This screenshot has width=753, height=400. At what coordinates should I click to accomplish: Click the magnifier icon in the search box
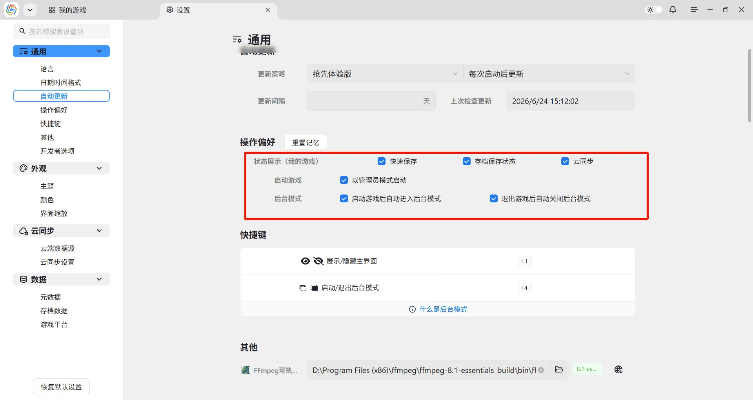[x=22, y=31]
